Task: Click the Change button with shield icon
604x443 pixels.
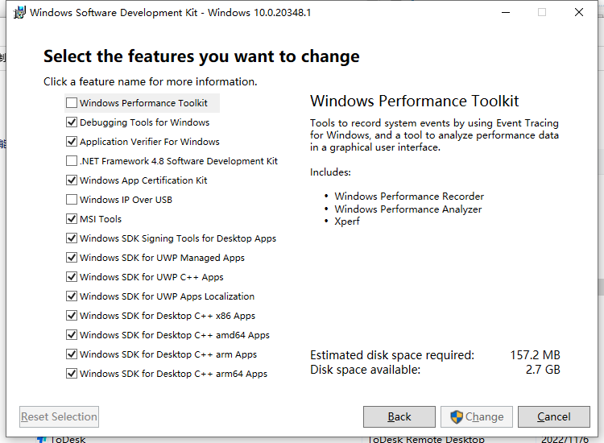Action: click(477, 416)
